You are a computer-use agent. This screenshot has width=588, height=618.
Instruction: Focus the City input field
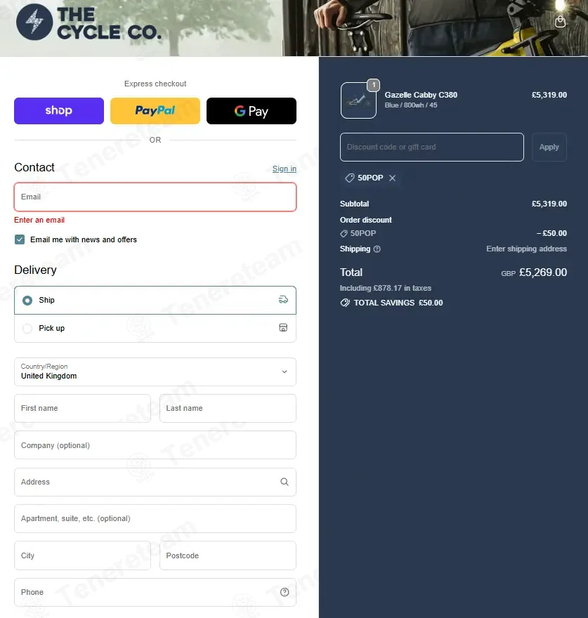[x=82, y=555]
